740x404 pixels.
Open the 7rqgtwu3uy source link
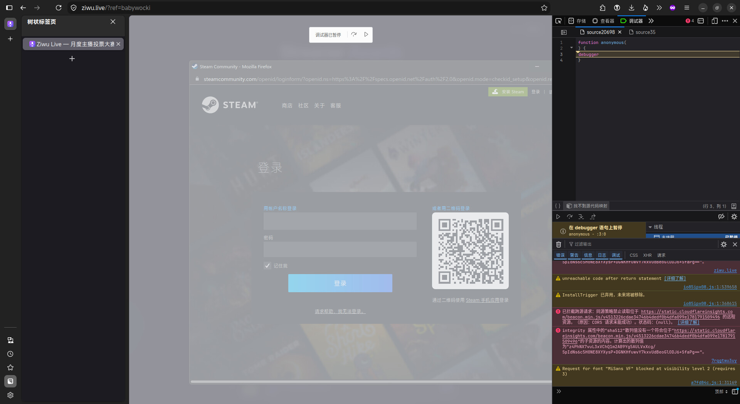click(724, 361)
